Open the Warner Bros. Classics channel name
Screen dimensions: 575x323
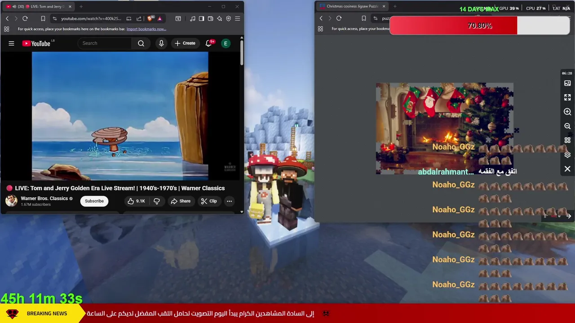[44, 198]
